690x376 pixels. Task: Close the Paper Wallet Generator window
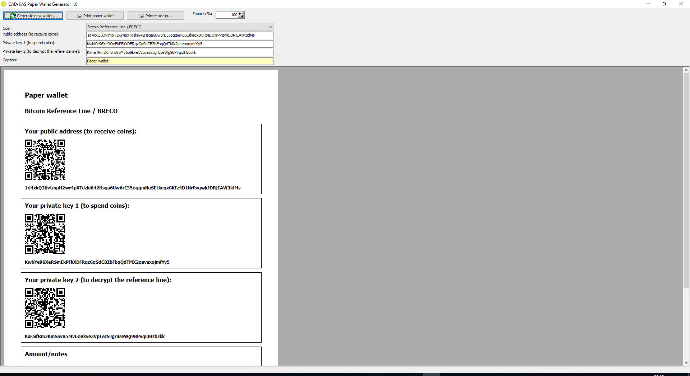pyautogui.click(x=681, y=4)
